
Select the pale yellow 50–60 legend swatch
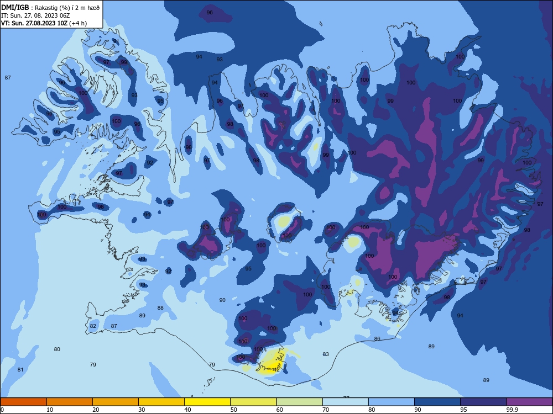[x=253, y=402]
